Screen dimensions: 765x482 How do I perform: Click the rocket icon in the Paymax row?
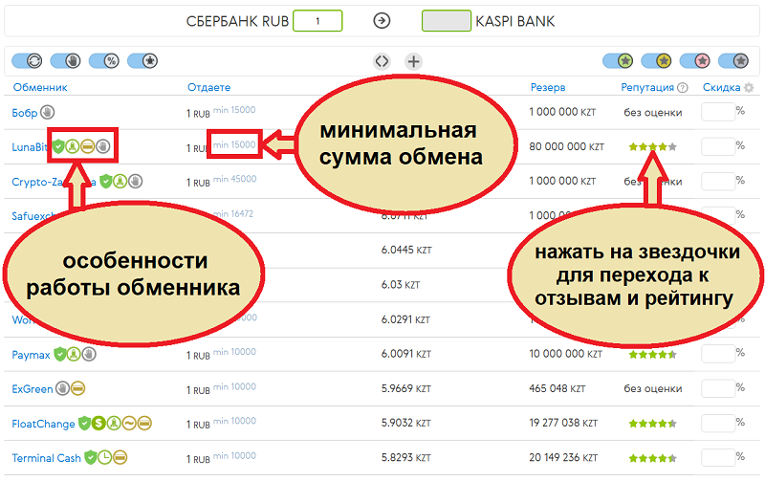[74, 354]
